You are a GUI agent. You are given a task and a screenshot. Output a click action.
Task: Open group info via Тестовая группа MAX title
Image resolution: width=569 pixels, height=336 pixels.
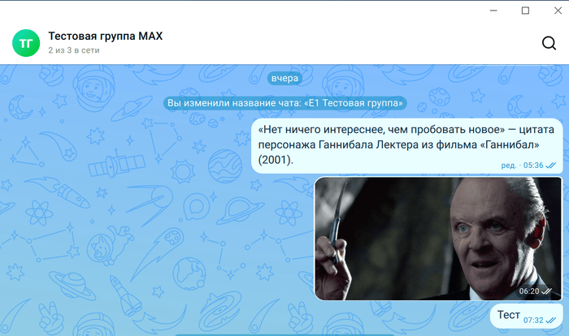105,36
